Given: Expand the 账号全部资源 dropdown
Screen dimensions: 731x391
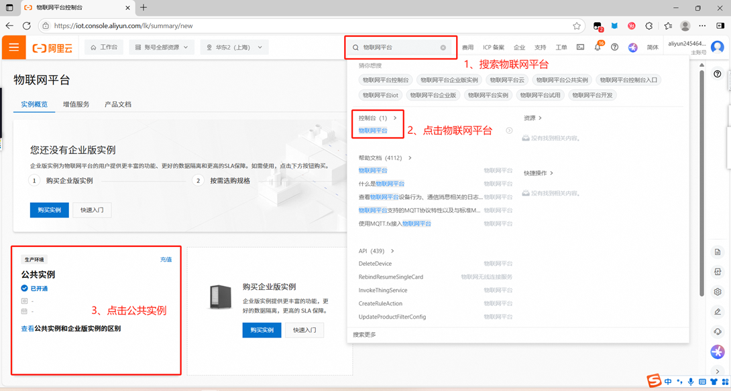Looking at the screenshot, I should (162, 48).
